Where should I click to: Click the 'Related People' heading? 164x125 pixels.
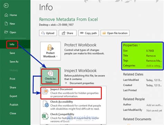pos(134,99)
